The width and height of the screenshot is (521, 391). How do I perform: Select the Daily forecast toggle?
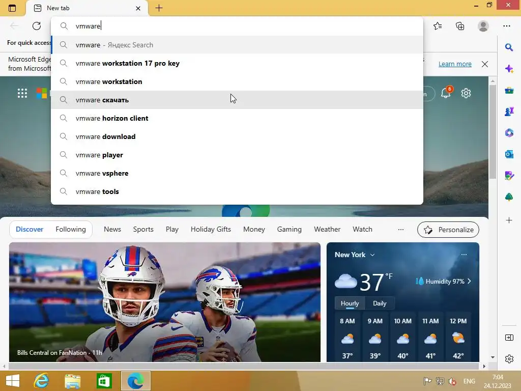(x=380, y=303)
